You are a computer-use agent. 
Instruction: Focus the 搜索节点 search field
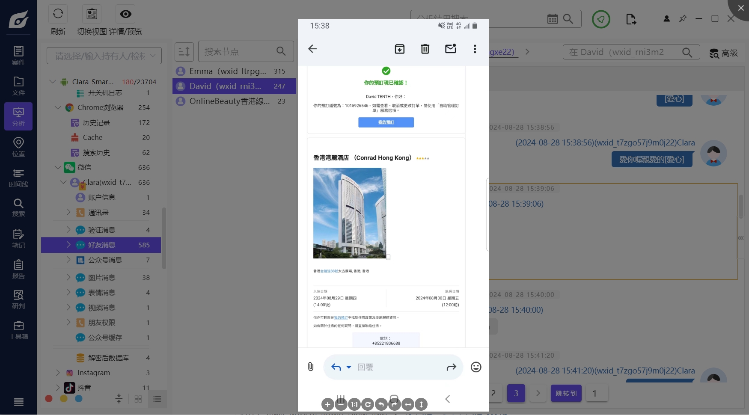tap(238, 52)
